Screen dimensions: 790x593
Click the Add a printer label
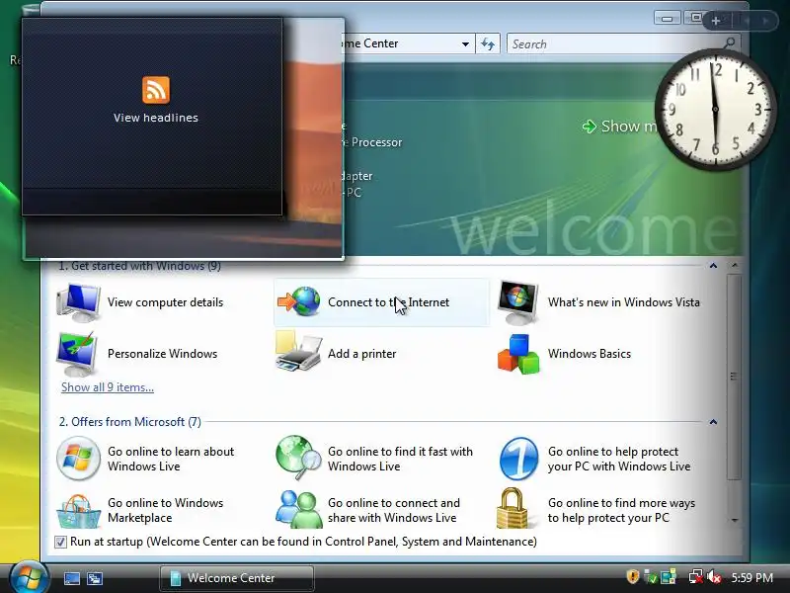pos(361,354)
